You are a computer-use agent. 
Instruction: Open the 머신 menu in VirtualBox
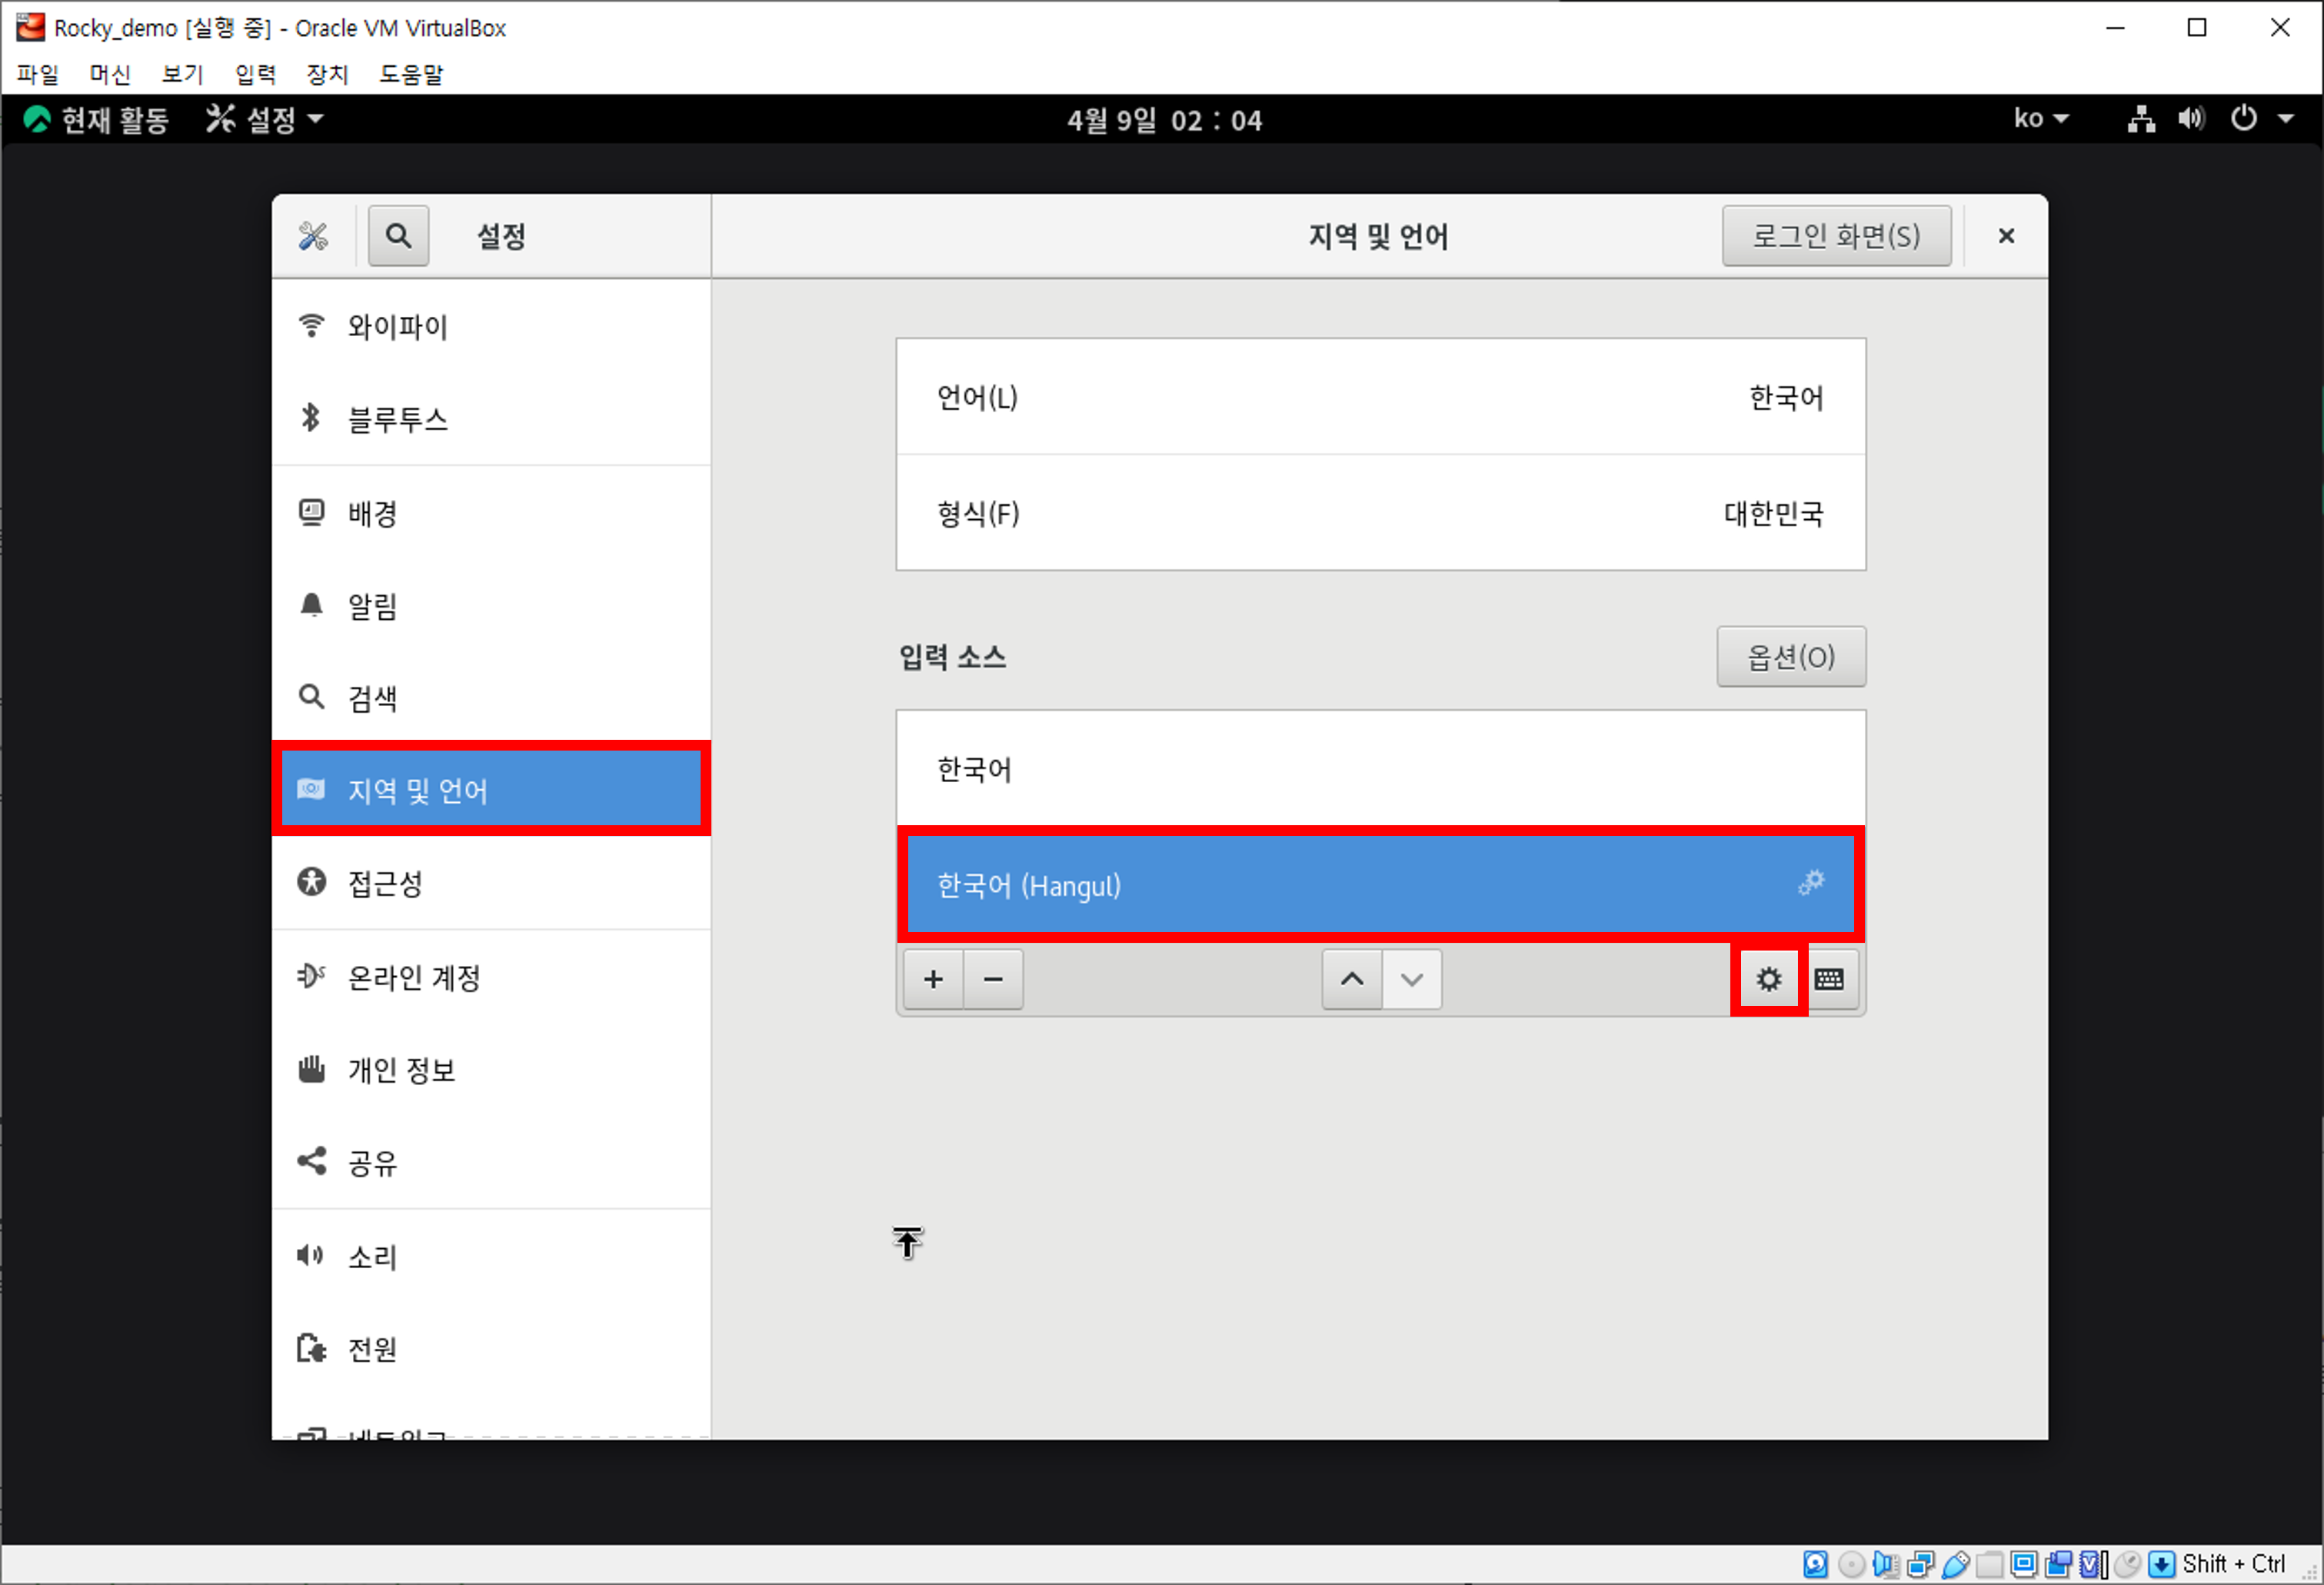pyautogui.click(x=110, y=74)
